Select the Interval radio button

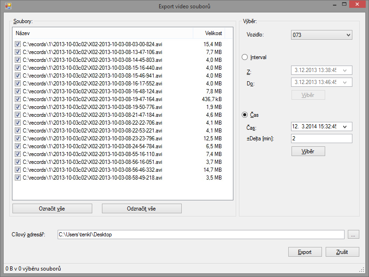[245, 57]
